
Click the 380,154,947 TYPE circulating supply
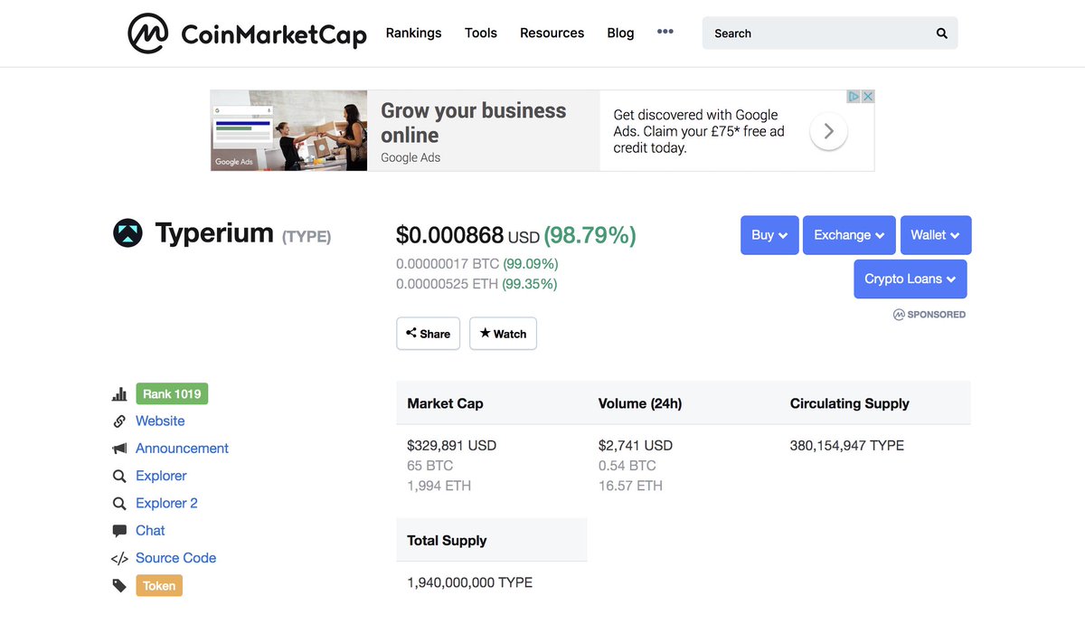click(x=847, y=446)
